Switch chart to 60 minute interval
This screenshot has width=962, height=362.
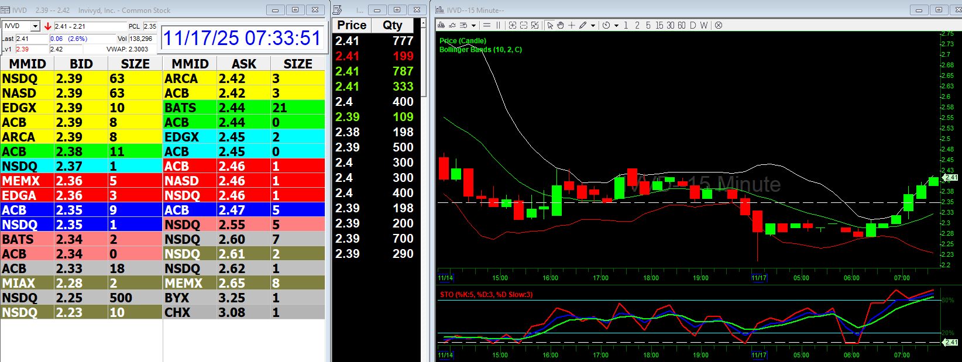tap(681, 25)
